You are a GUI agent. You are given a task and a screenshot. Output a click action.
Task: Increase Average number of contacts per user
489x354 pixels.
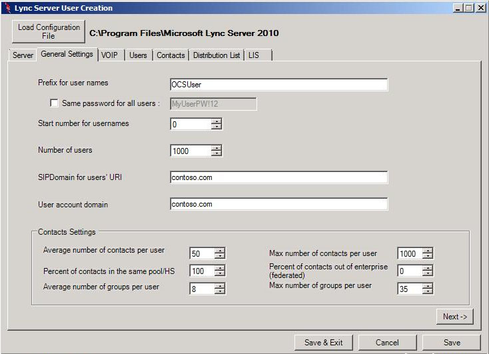coord(220,251)
